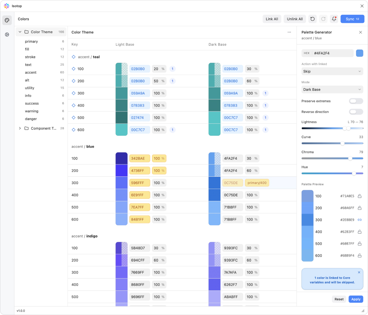
Task: Click the Apply button
Action: [x=356, y=299]
